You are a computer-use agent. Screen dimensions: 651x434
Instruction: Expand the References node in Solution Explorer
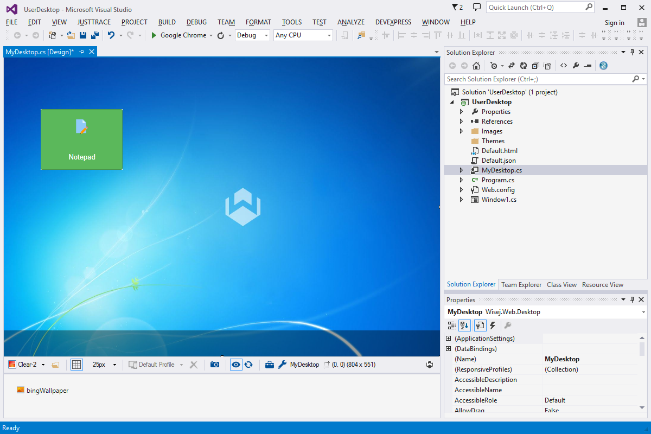[462, 122]
